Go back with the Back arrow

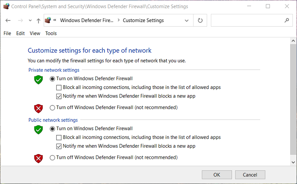8,20
